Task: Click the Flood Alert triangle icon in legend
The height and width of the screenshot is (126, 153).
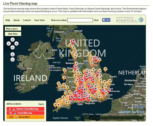Action: point(16,117)
